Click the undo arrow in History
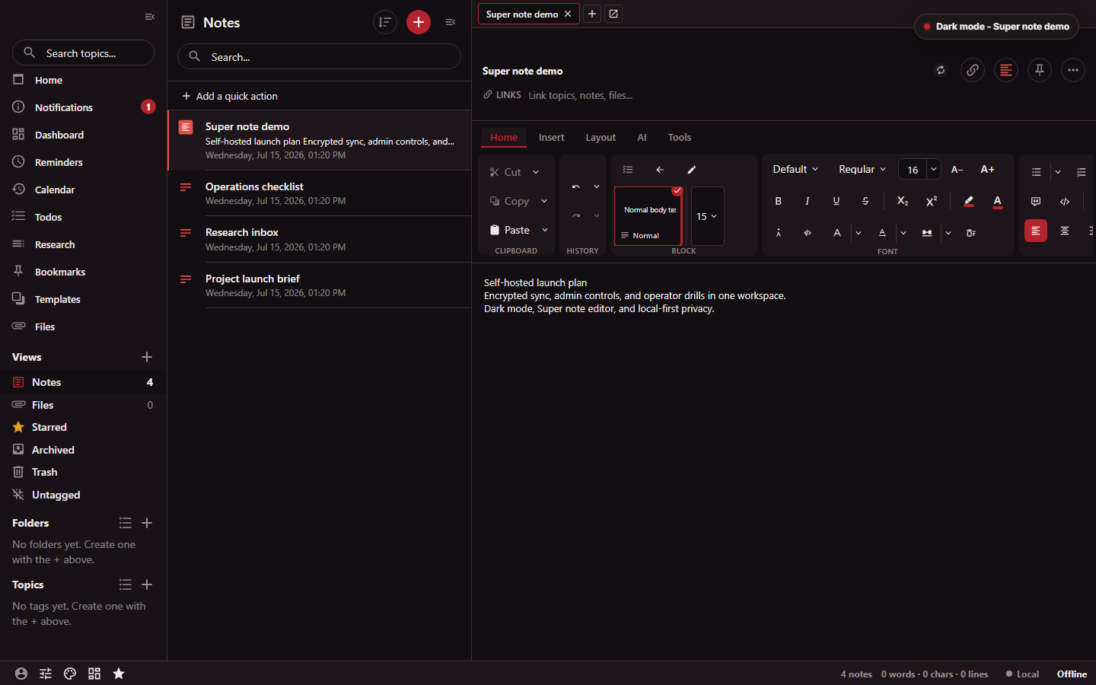The width and height of the screenshot is (1096, 685). click(x=576, y=186)
